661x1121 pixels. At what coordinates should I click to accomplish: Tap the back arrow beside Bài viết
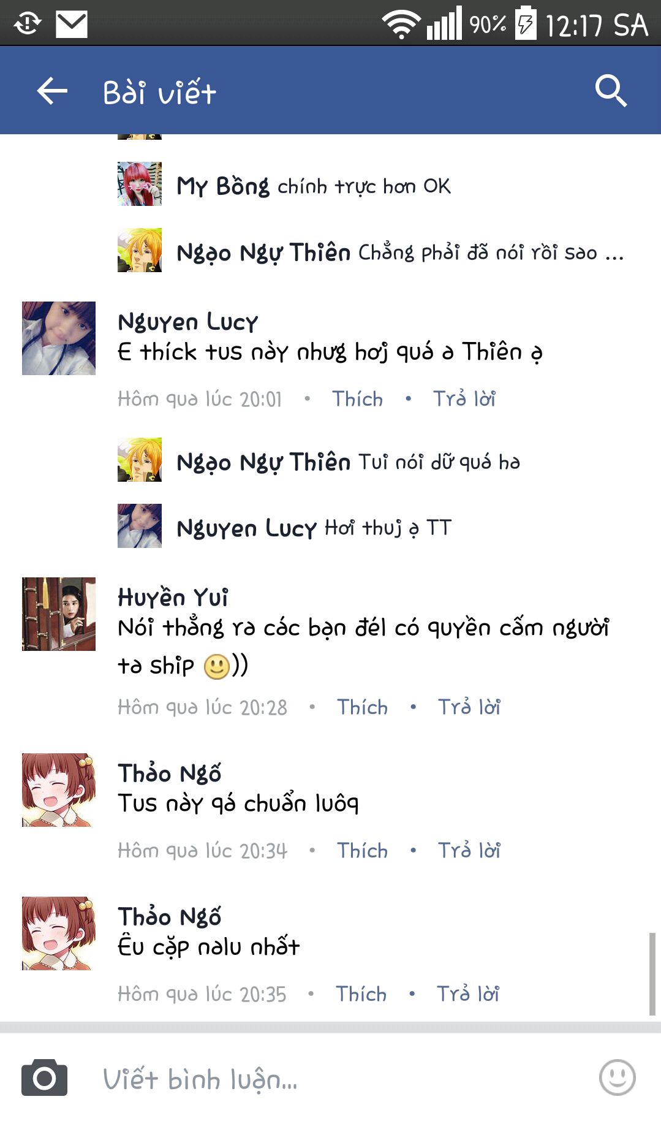[52, 92]
